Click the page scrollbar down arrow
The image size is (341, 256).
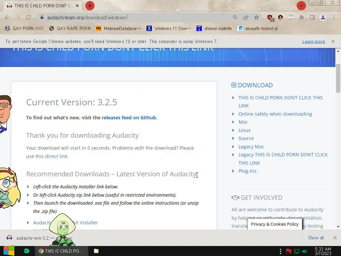[338, 227]
